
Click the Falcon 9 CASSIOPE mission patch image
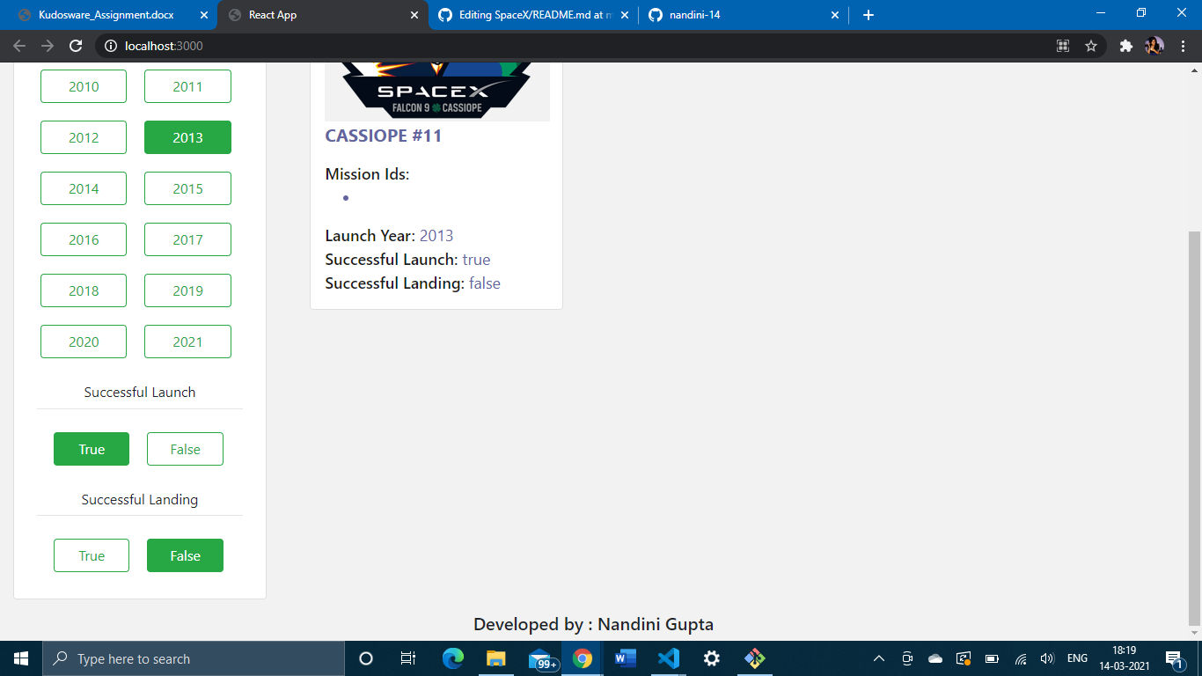click(437, 92)
